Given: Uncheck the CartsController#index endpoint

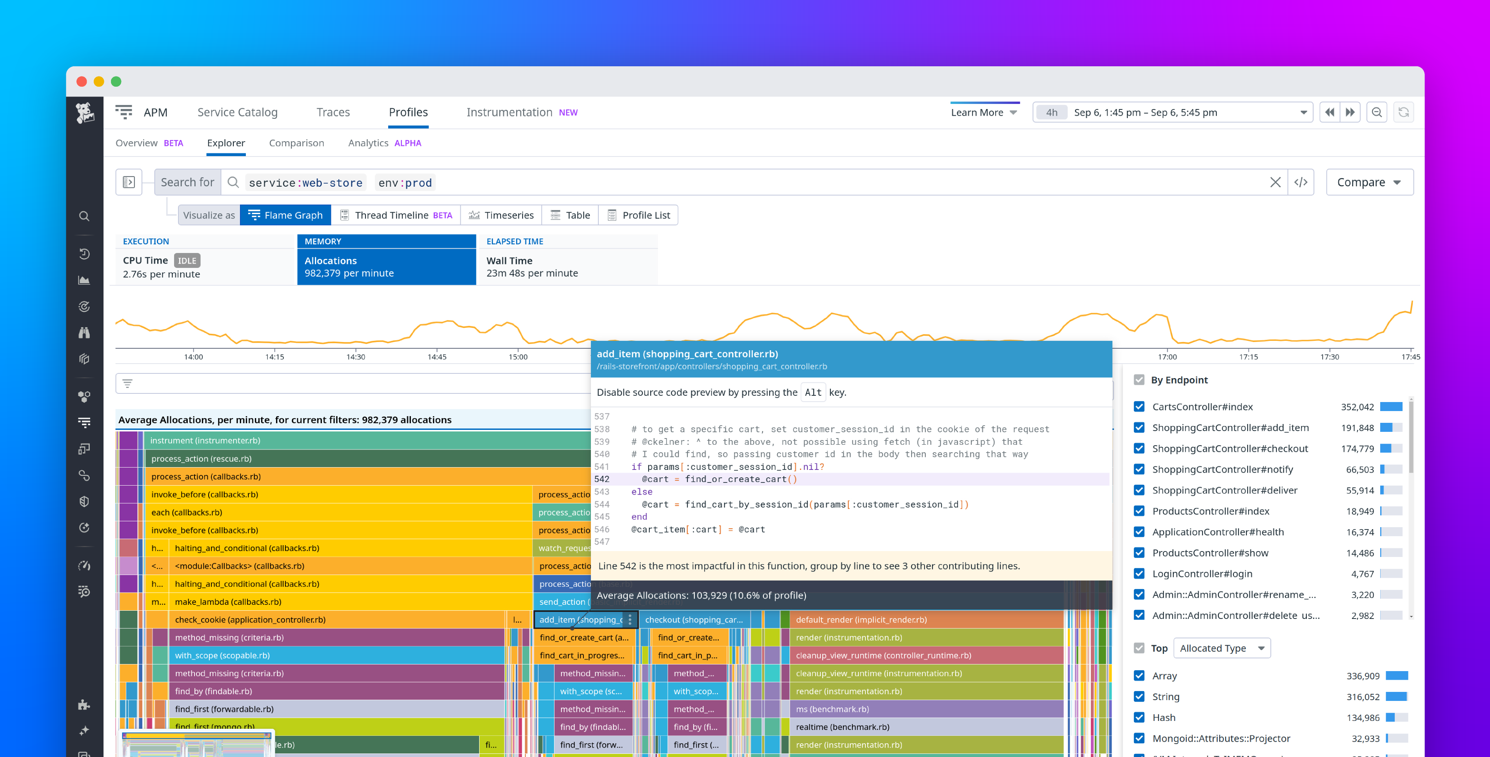Looking at the screenshot, I should point(1138,406).
